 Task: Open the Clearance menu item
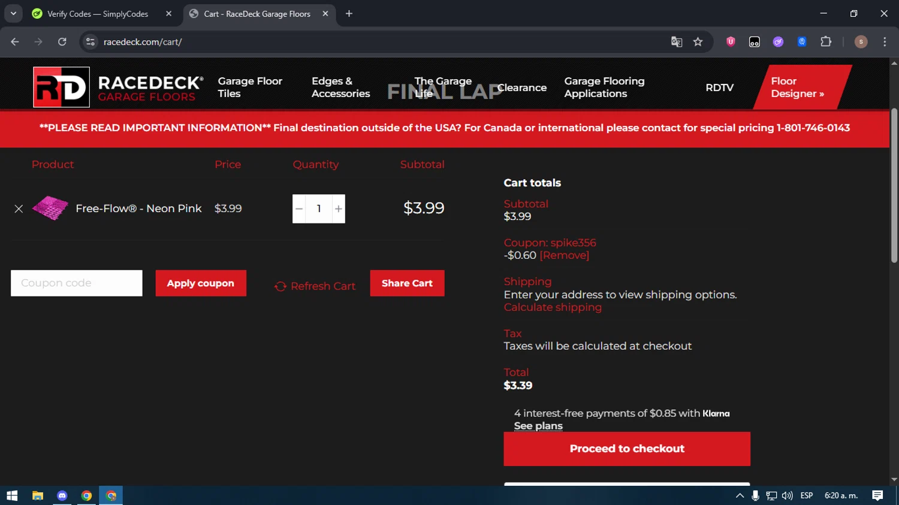[522, 87]
